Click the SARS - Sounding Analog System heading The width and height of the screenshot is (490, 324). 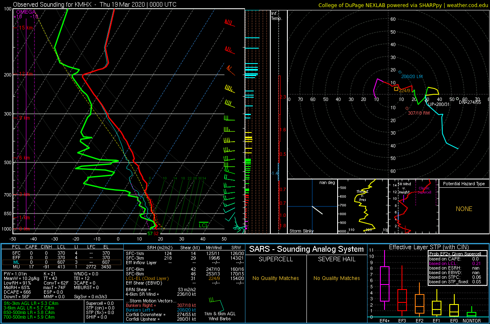point(306,249)
